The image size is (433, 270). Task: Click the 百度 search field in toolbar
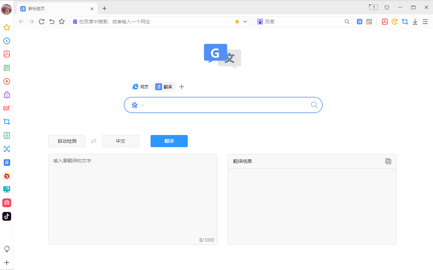point(303,22)
